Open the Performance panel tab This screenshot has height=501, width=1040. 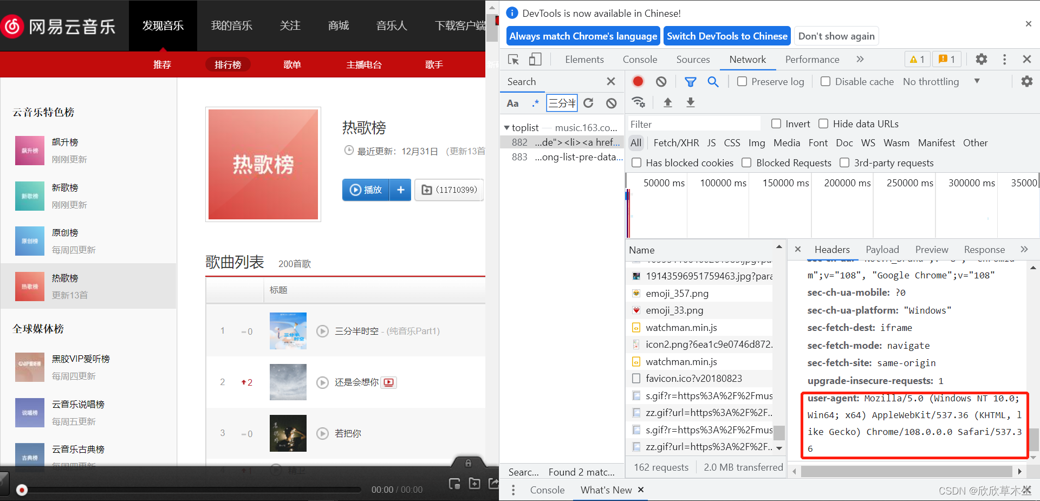812,59
